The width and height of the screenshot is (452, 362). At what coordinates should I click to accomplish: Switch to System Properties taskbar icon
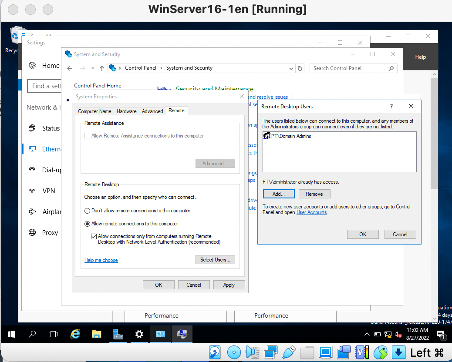coord(182,334)
